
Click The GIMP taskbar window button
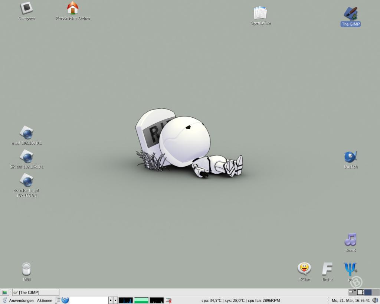[x=36, y=292]
